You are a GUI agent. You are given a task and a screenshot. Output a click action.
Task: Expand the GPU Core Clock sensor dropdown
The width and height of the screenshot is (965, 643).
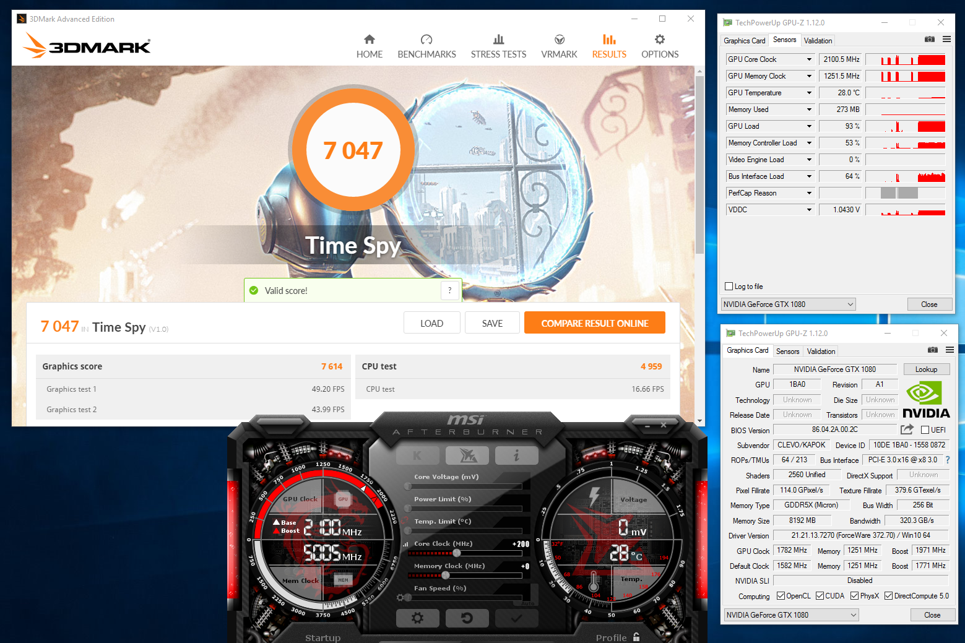pos(809,59)
